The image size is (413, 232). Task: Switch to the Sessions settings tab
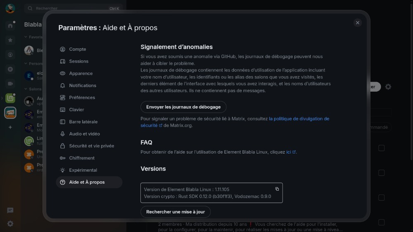(78, 61)
